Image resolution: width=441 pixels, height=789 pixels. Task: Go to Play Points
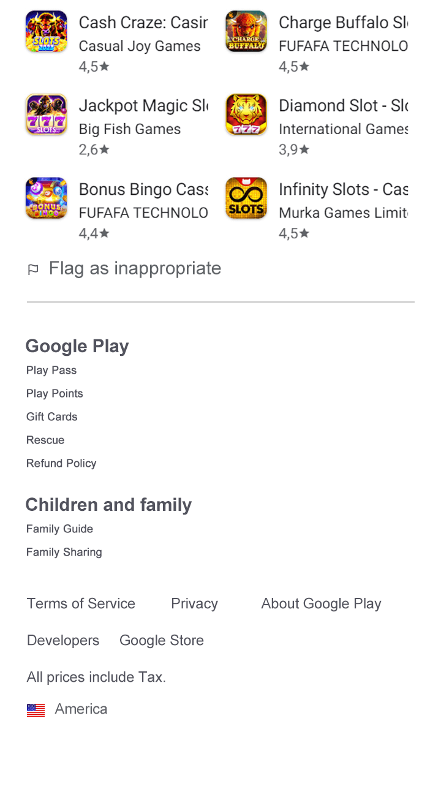55,393
